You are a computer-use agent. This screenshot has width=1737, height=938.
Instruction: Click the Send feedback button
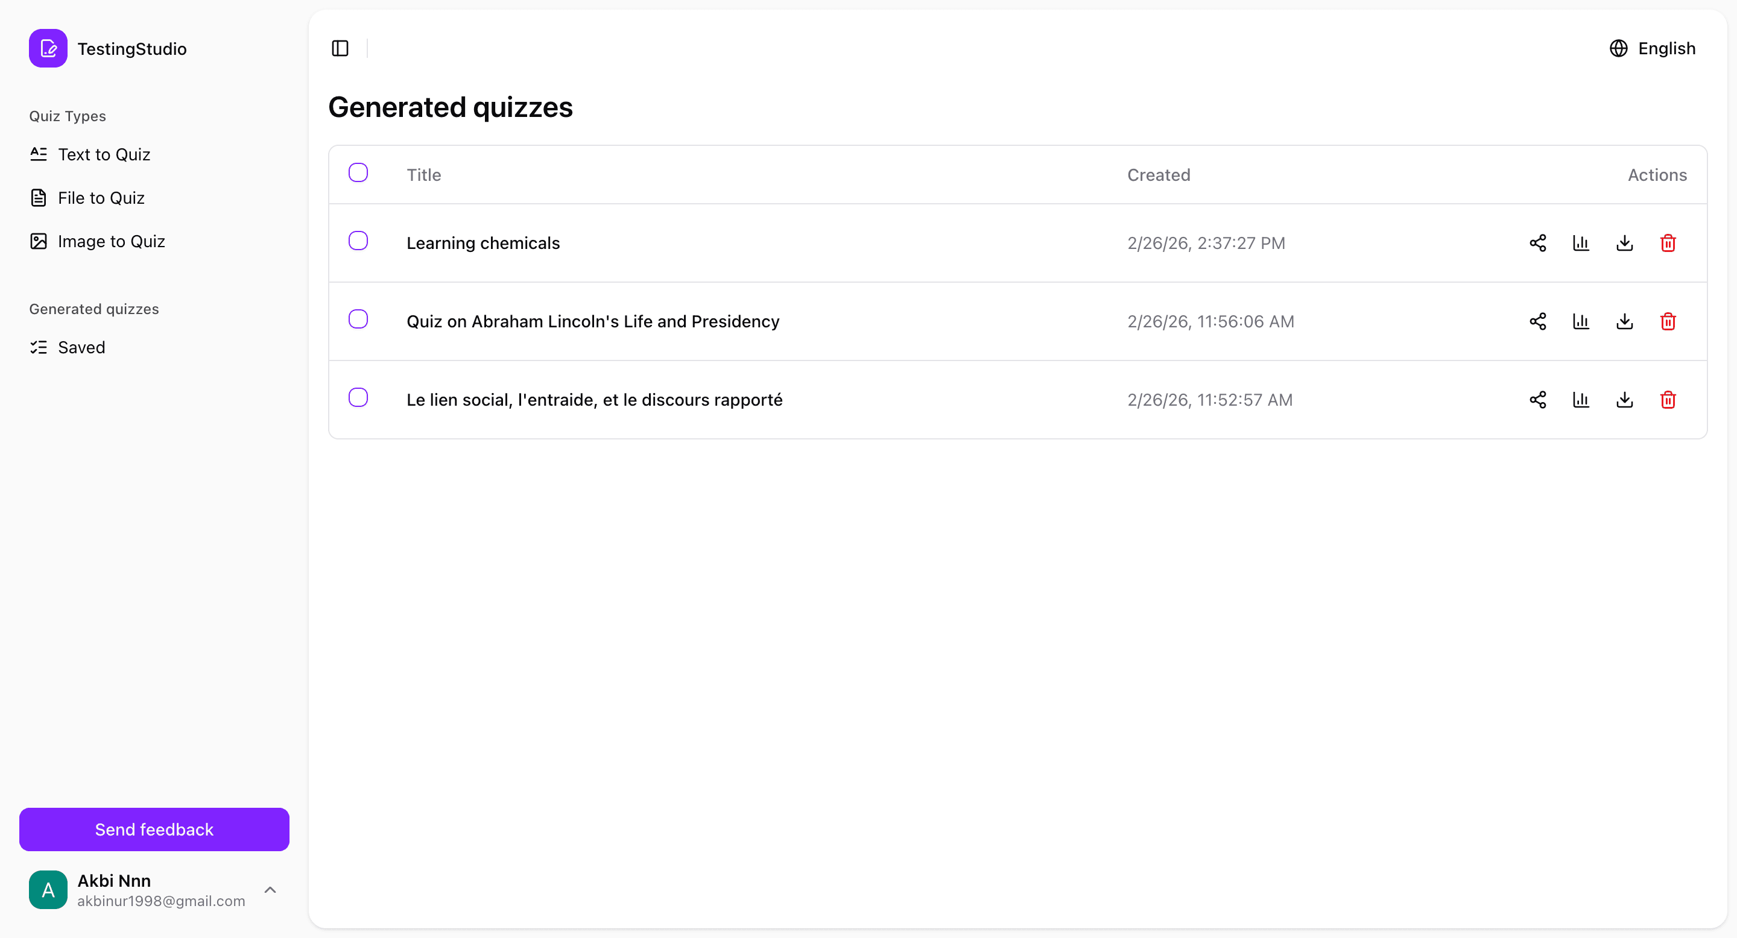(154, 829)
